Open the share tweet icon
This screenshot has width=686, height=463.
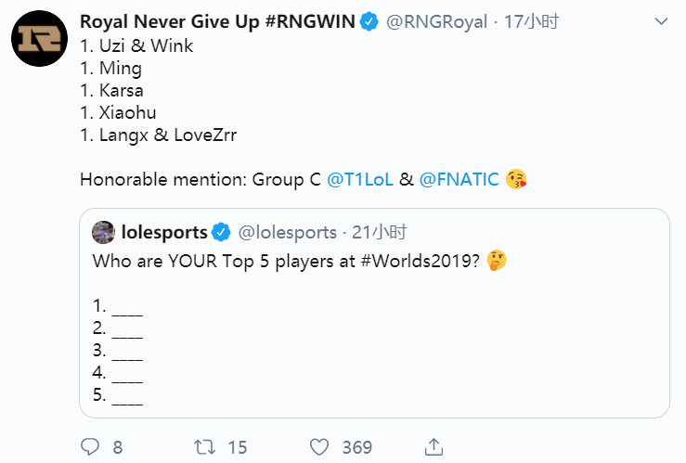[434, 447]
